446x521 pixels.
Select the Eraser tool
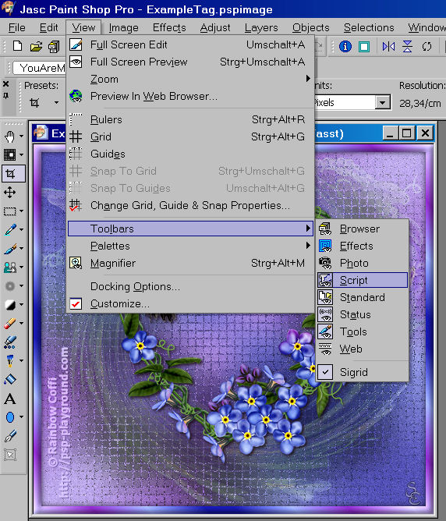tap(10, 323)
